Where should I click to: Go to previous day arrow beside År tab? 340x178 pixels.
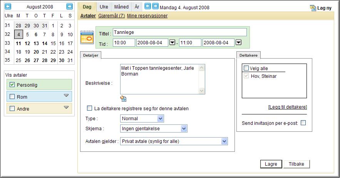click(147, 6)
